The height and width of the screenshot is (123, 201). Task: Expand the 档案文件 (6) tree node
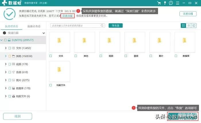click(6, 96)
